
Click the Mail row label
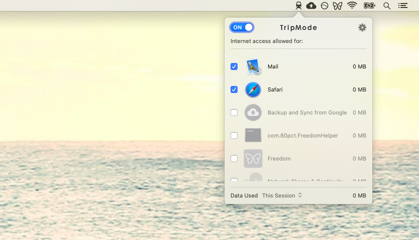pyautogui.click(x=273, y=66)
